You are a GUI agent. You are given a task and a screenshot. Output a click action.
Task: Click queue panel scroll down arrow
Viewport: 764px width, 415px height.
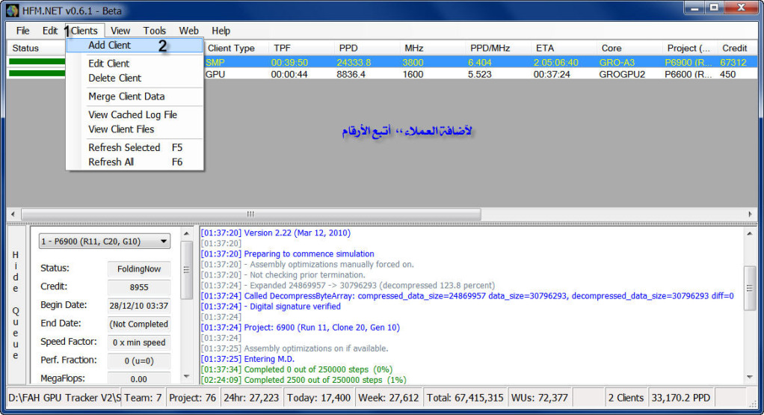(187, 377)
